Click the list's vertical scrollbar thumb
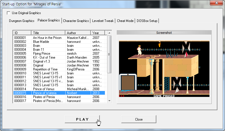This screenshot has height=131, width=225. pos(109,54)
